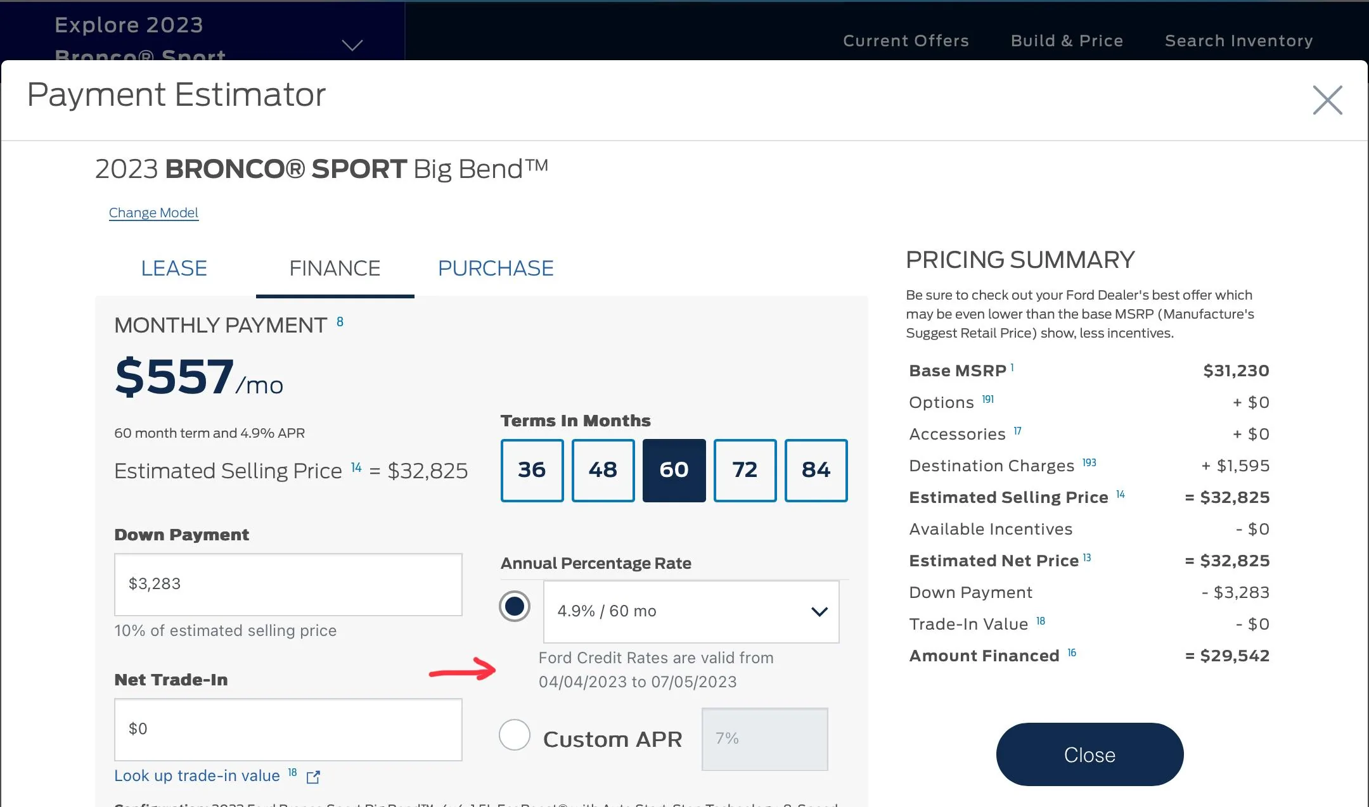The width and height of the screenshot is (1369, 807).
Task: Click the $557/mo monthly payment amount
Action: [199, 377]
